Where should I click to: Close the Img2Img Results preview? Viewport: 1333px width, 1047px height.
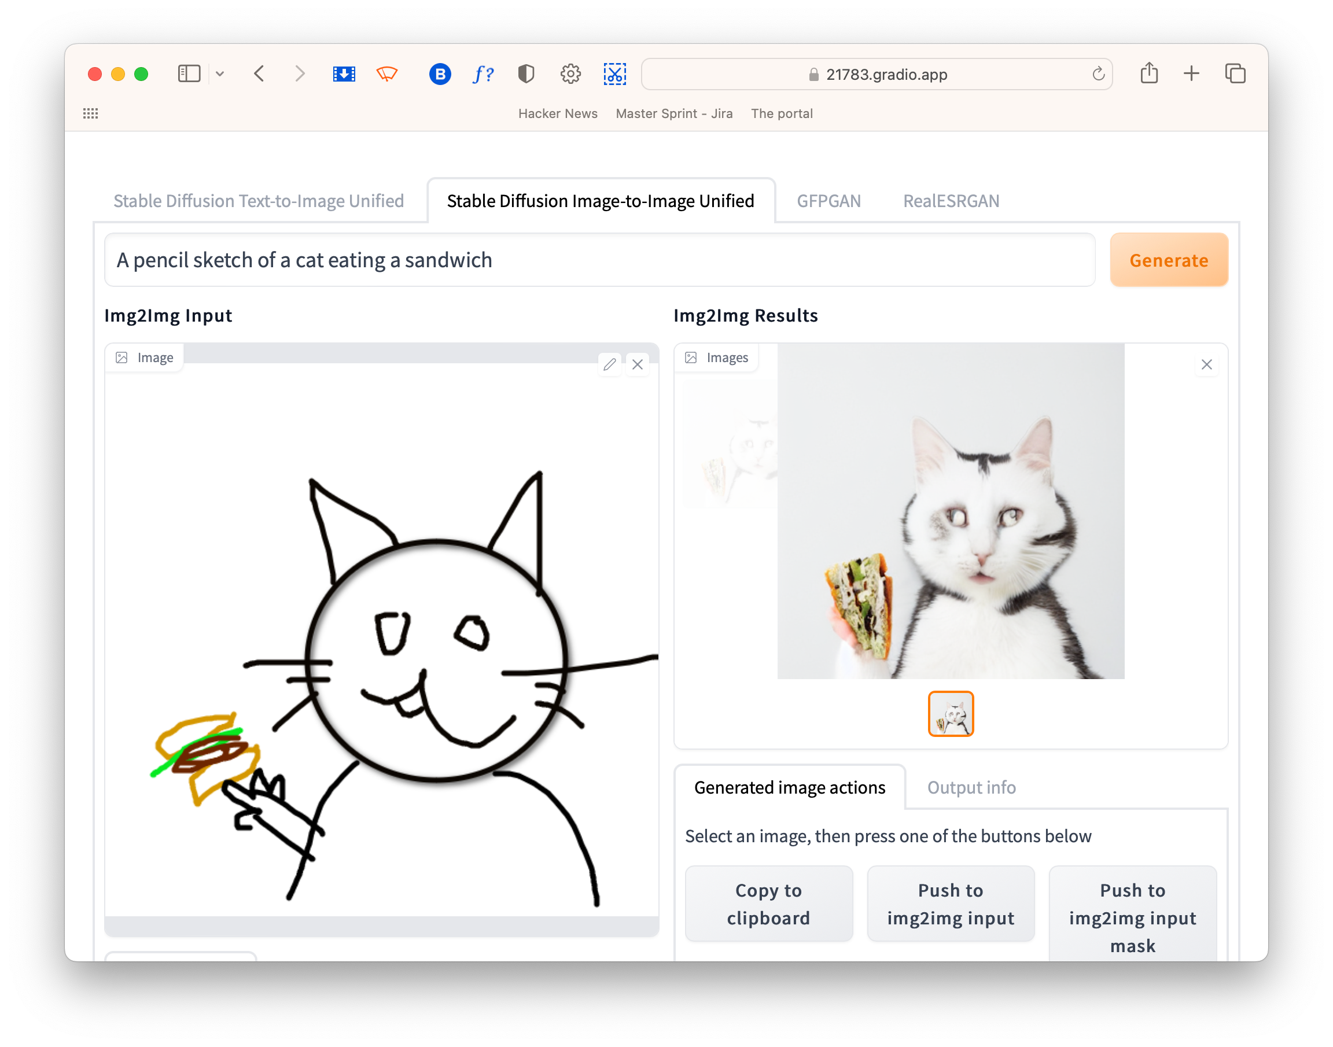pyautogui.click(x=1207, y=365)
